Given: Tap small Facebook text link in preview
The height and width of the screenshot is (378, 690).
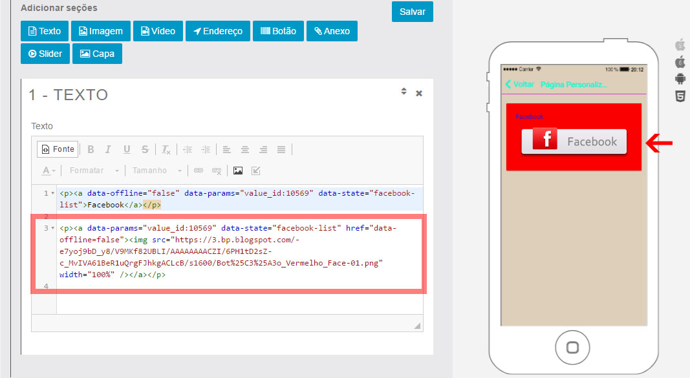Looking at the screenshot, I should (530, 116).
